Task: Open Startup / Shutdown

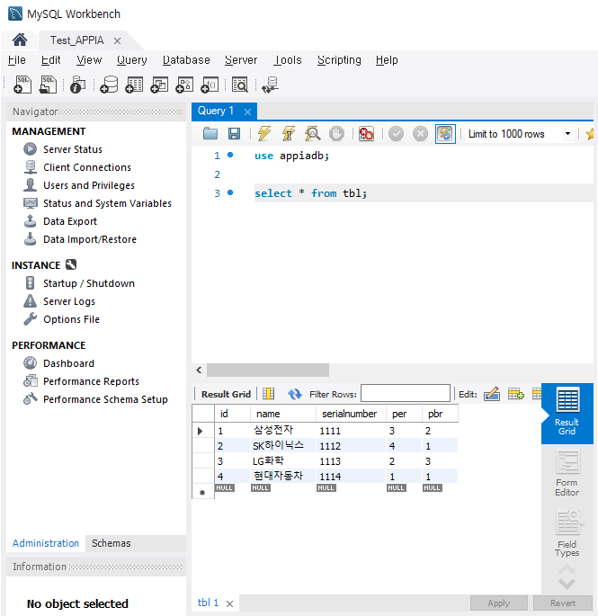Action: (x=89, y=283)
